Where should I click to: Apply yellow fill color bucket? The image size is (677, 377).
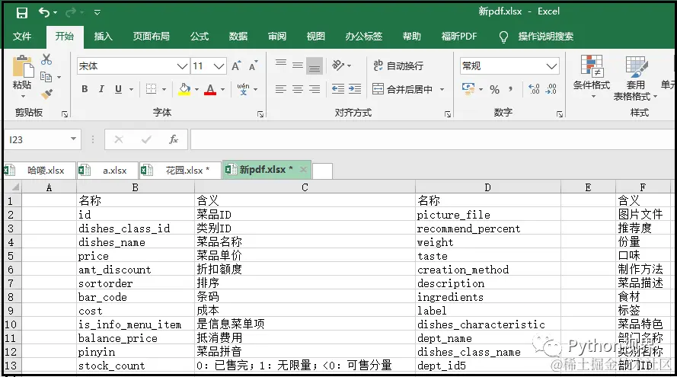tap(184, 89)
